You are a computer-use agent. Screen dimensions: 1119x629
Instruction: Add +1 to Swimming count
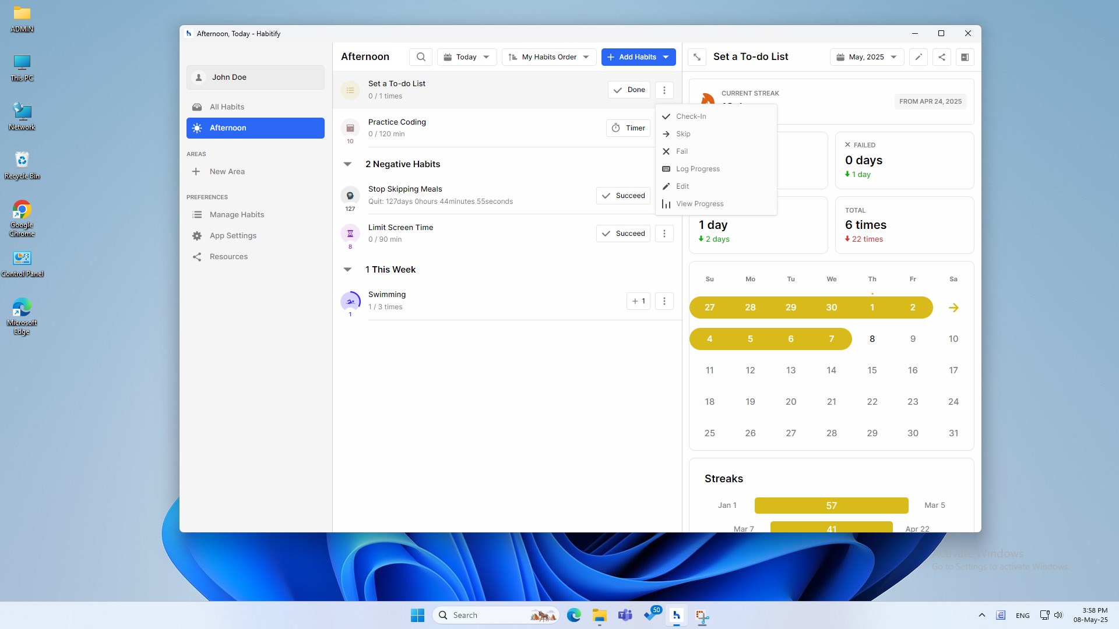[638, 301]
